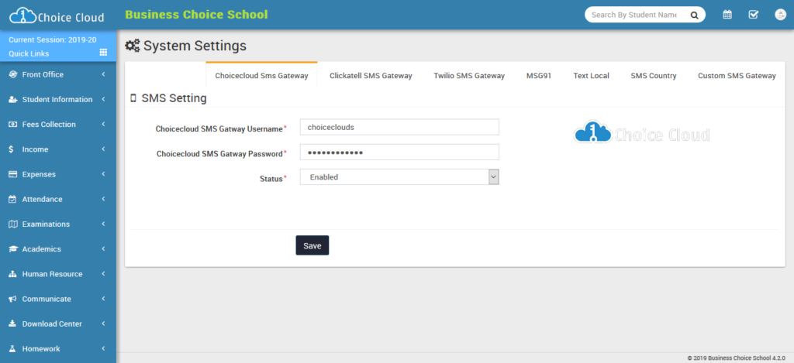794x363 pixels.
Task: Expand the Student Information menu chevron
Action: point(103,99)
